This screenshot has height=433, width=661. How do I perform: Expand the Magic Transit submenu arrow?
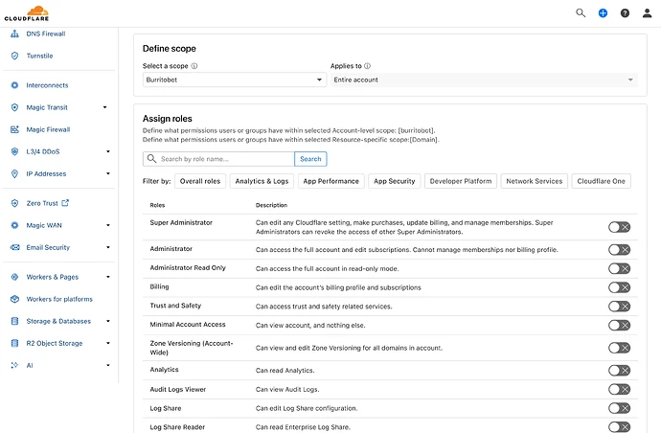pyautogui.click(x=105, y=107)
